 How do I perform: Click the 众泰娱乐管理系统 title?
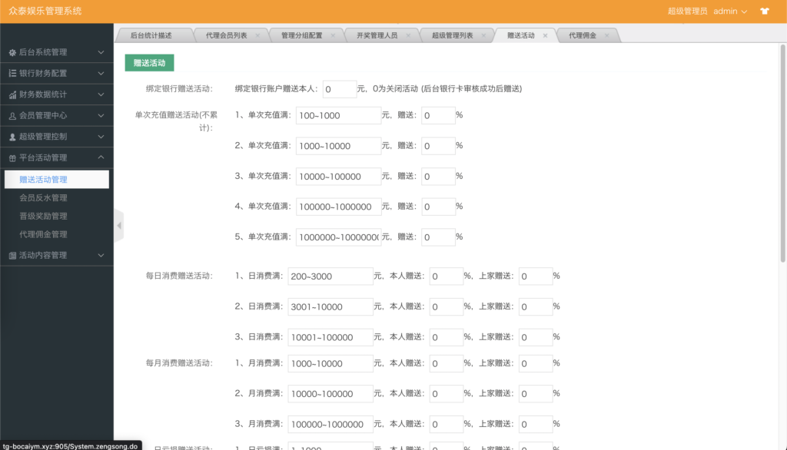click(x=45, y=11)
